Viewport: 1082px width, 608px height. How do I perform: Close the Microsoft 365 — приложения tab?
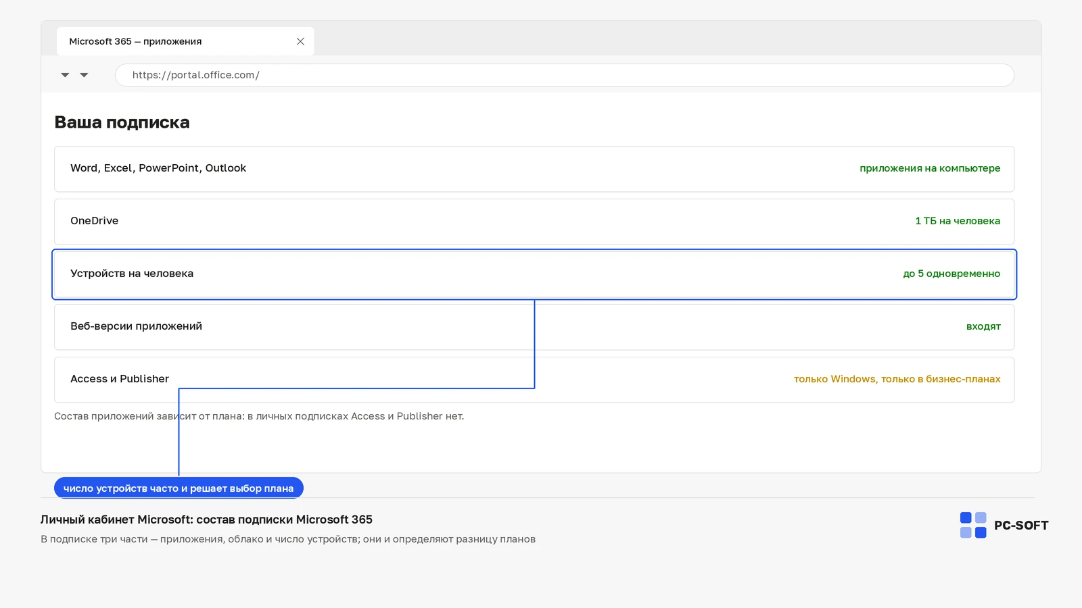300,41
